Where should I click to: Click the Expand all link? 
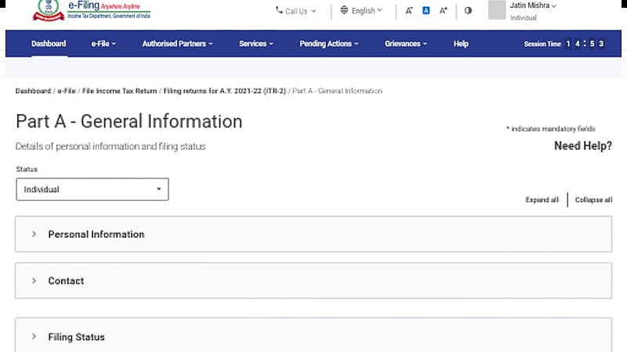[542, 200]
